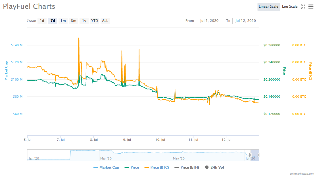
Task: Grab the left navigator range handle
Action: click(251, 155)
